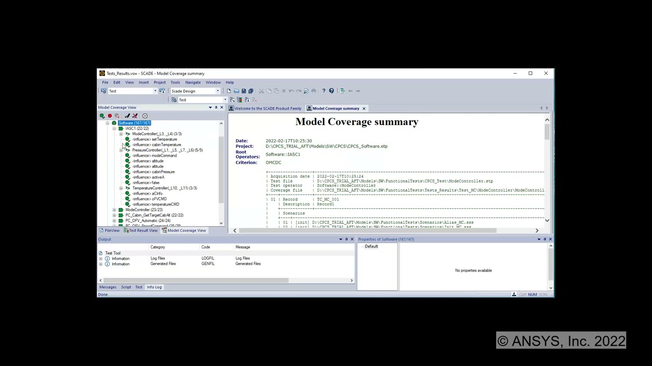652x366 pixels.
Task: Expand the PC_Cabin_GetTargetCabAlt node
Action: click(x=114, y=215)
